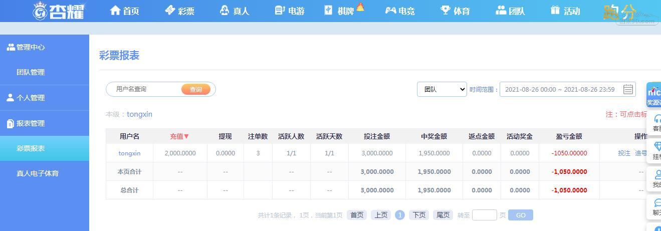Click the 本页合计 row label
661x231 pixels.
(129, 172)
